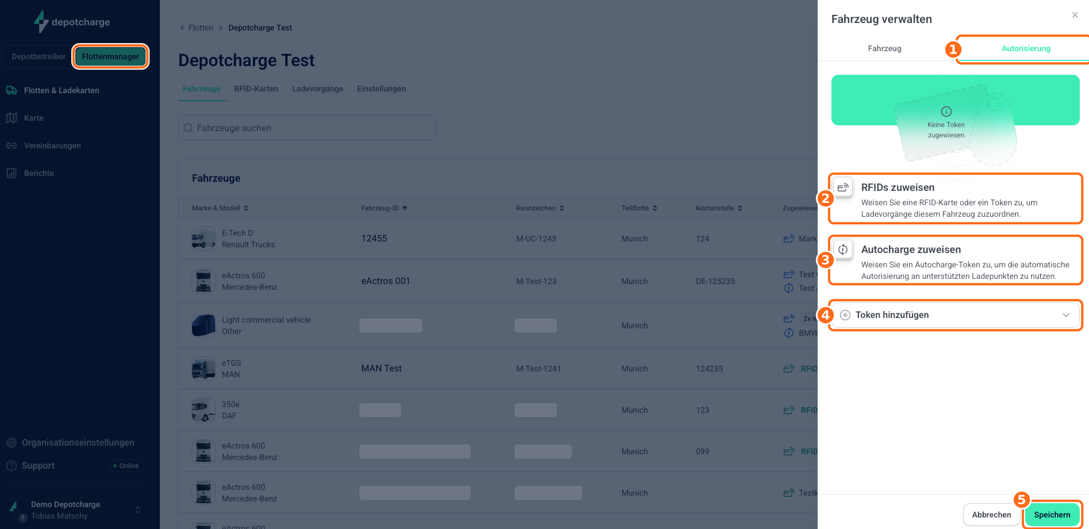Click the Online status badge

pos(126,466)
